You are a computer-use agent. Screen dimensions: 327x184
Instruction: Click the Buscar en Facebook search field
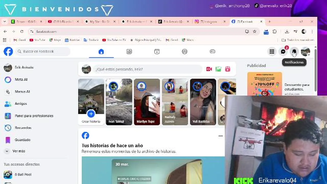pyautogui.click(x=43, y=51)
